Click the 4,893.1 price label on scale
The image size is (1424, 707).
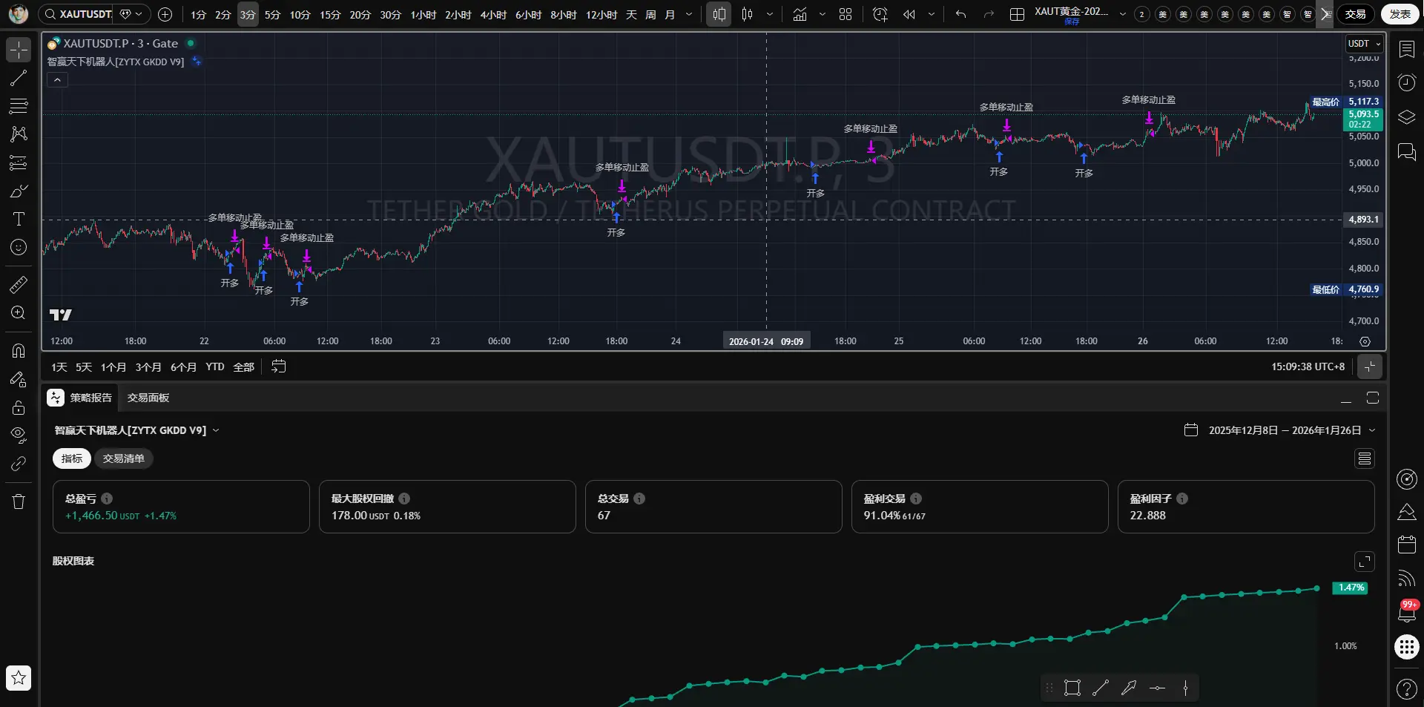click(x=1363, y=220)
